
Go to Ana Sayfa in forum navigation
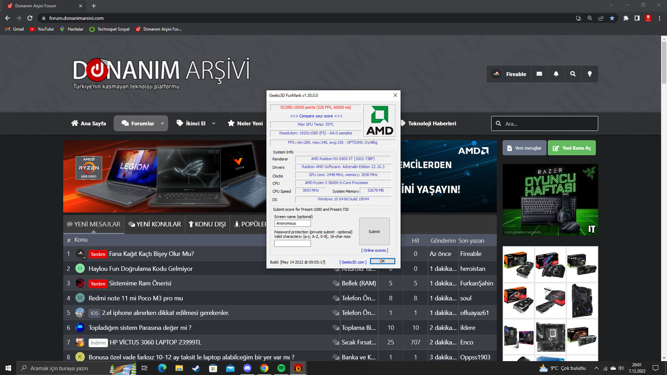click(89, 123)
